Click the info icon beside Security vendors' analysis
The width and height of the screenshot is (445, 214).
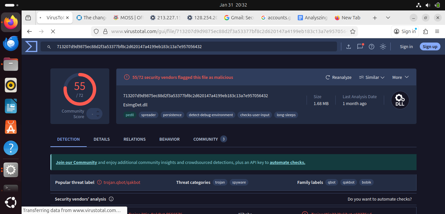point(111,199)
